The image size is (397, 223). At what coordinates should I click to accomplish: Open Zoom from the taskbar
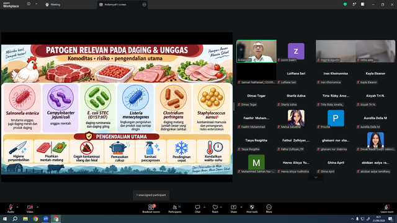[46, 219]
